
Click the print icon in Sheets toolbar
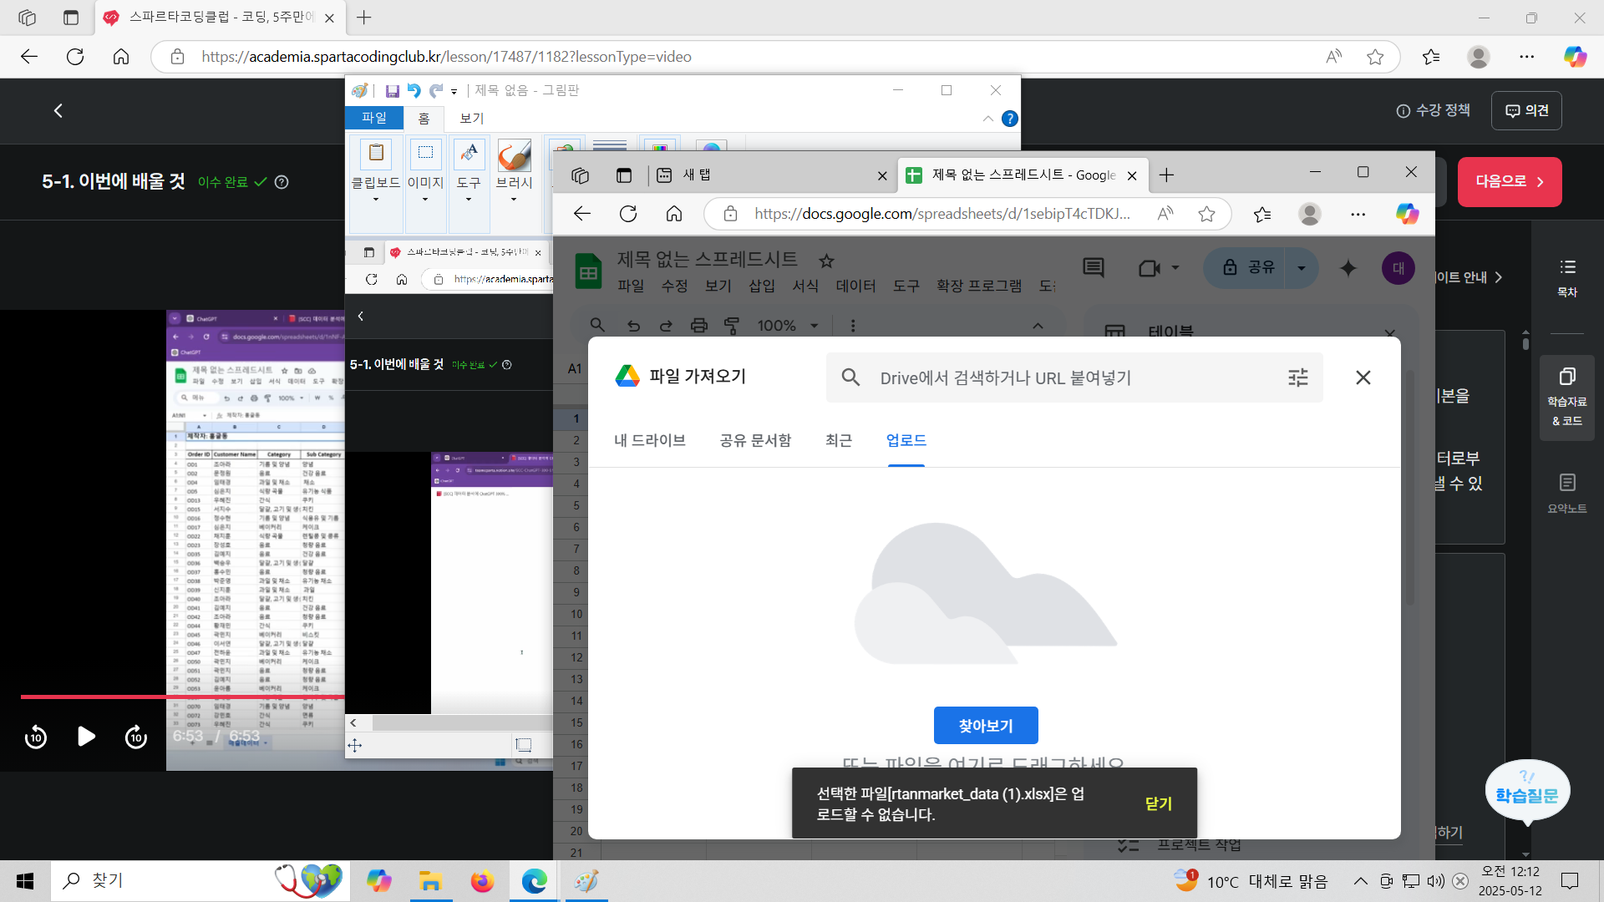(699, 326)
